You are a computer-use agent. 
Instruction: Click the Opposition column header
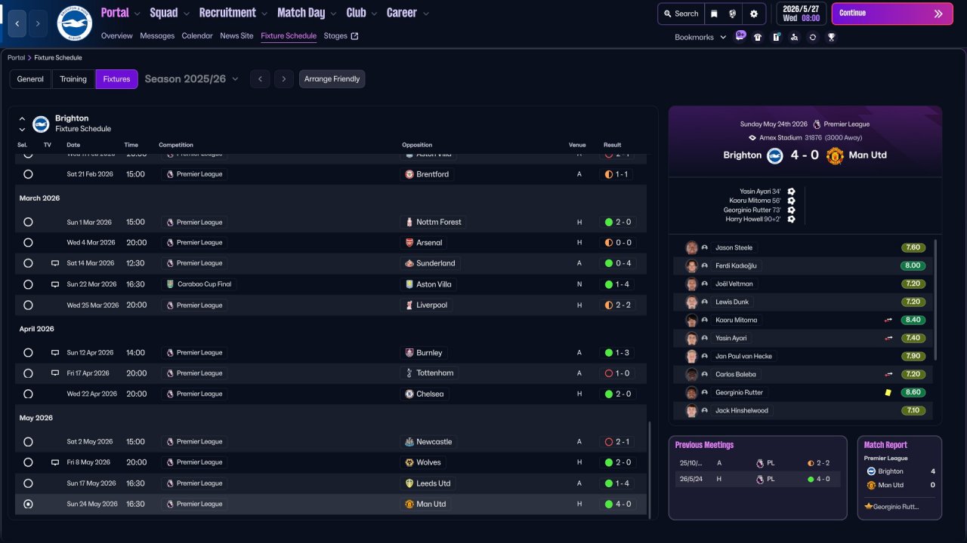[417, 145]
